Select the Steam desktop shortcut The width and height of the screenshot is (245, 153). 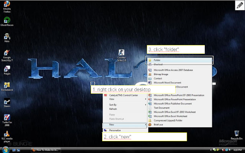click(7, 103)
